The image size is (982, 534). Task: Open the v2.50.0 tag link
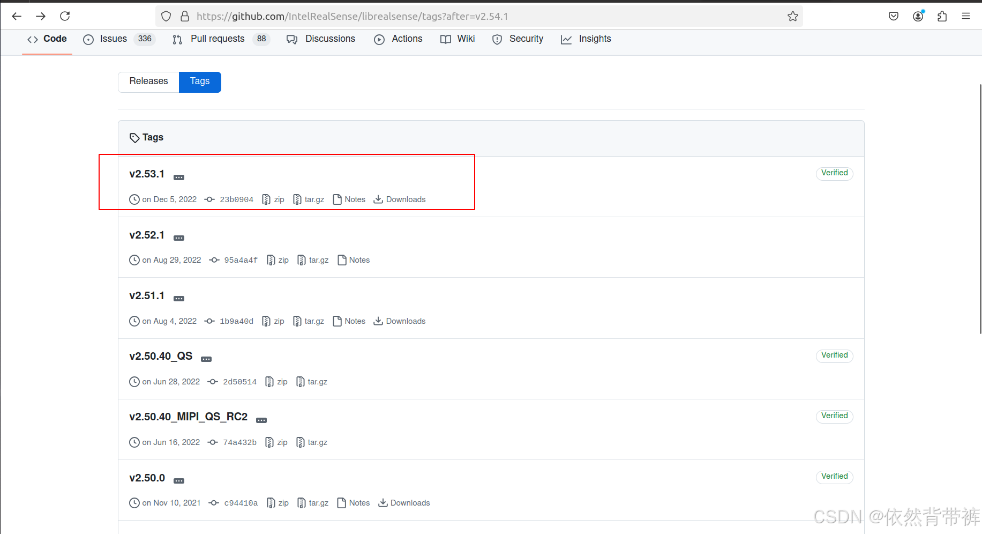(147, 478)
